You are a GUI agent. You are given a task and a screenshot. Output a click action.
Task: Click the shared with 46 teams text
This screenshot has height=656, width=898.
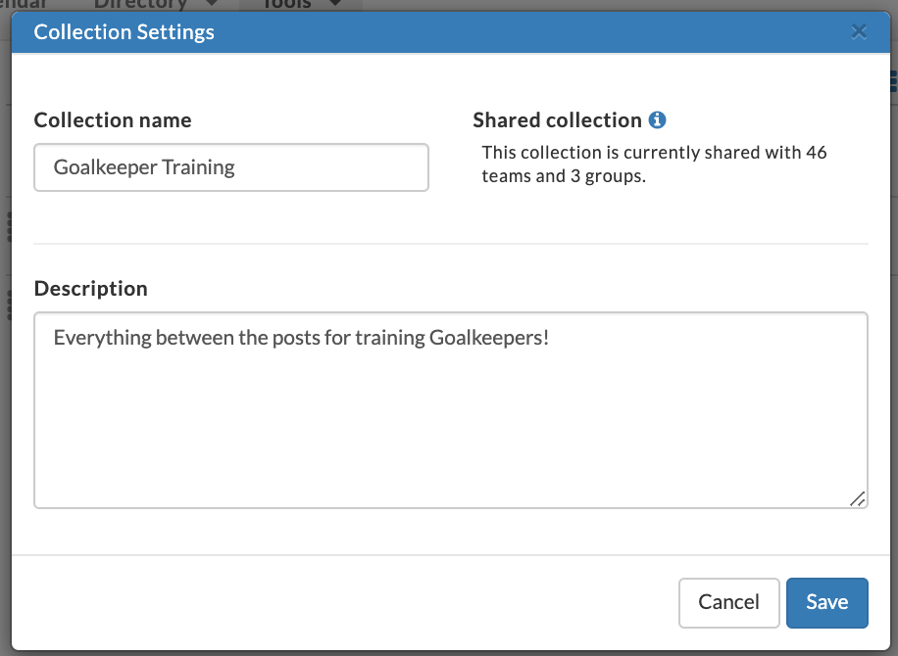[654, 164]
